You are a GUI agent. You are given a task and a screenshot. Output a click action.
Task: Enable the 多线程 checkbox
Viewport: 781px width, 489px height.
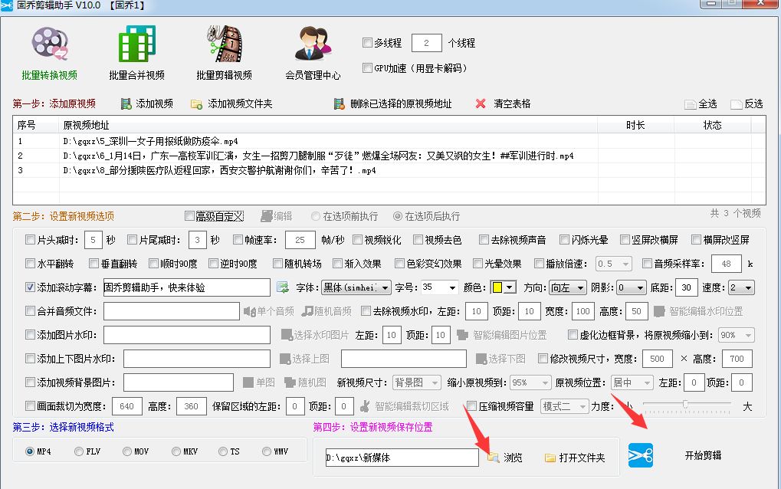coord(368,43)
